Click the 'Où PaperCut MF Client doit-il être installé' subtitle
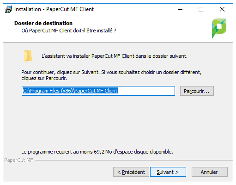This screenshot has height=185, width=236. pos(69,31)
